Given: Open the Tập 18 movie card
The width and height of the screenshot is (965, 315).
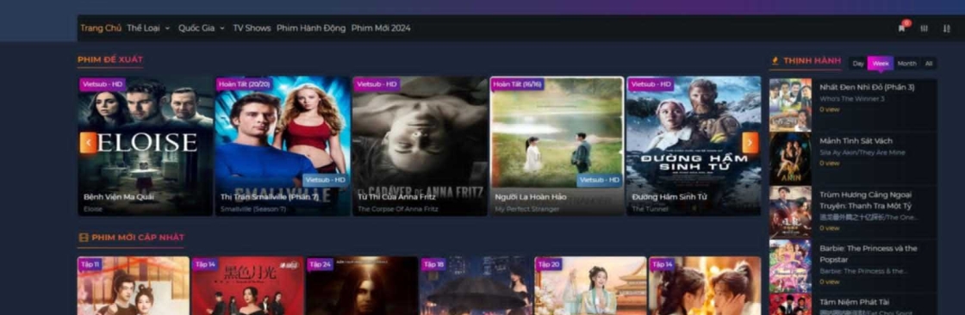Looking at the screenshot, I should (476, 286).
